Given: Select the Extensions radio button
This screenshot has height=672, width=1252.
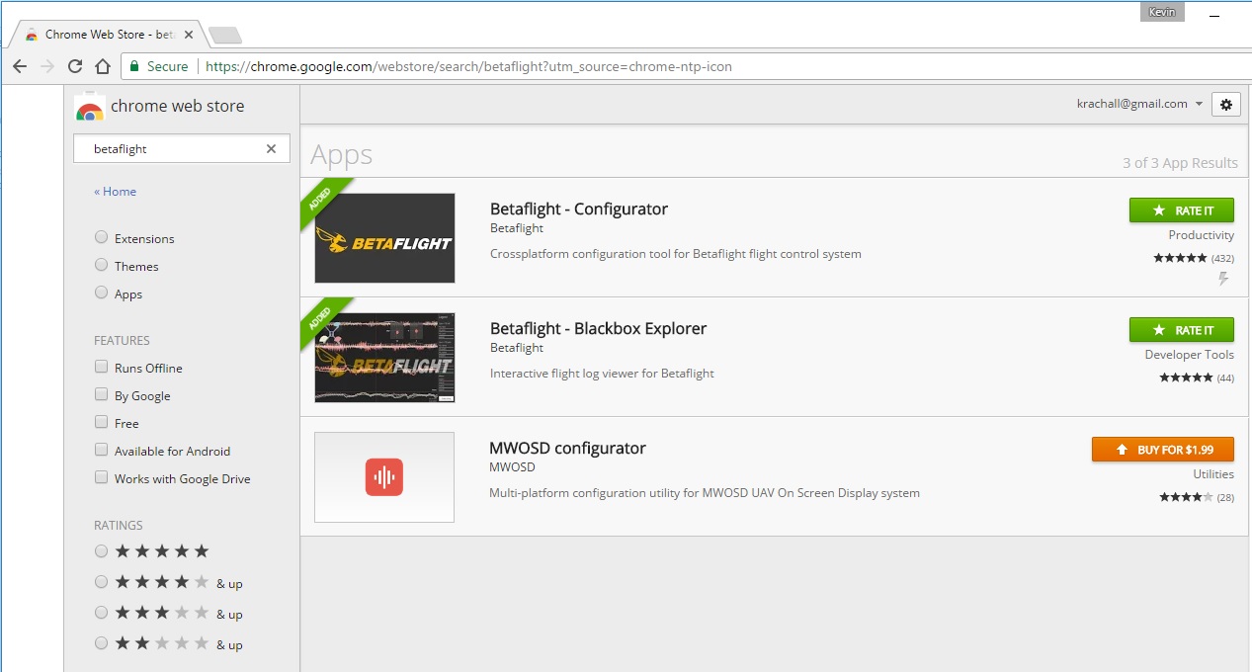Looking at the screenshot, I should click(101, 237).
